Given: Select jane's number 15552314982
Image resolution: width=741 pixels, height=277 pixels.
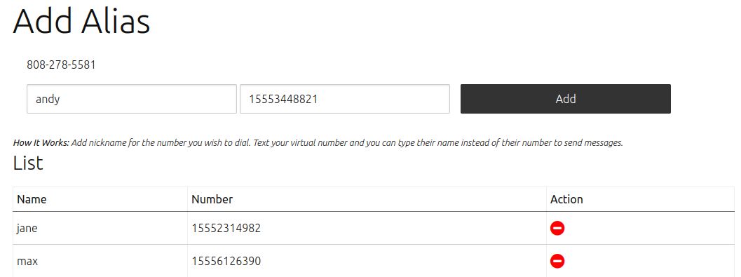Looking at the screenshot, I should coord(226,229).
